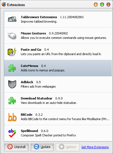Select the BBCode extension row
Viewport: 113px width, 154px height.
pos(58,117)
